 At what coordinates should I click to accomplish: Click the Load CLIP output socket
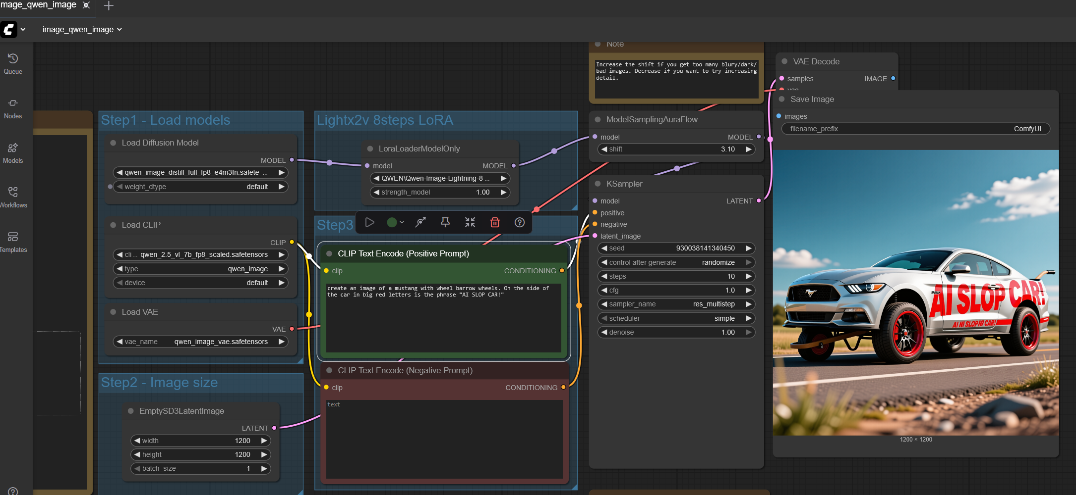click(292, 242)
